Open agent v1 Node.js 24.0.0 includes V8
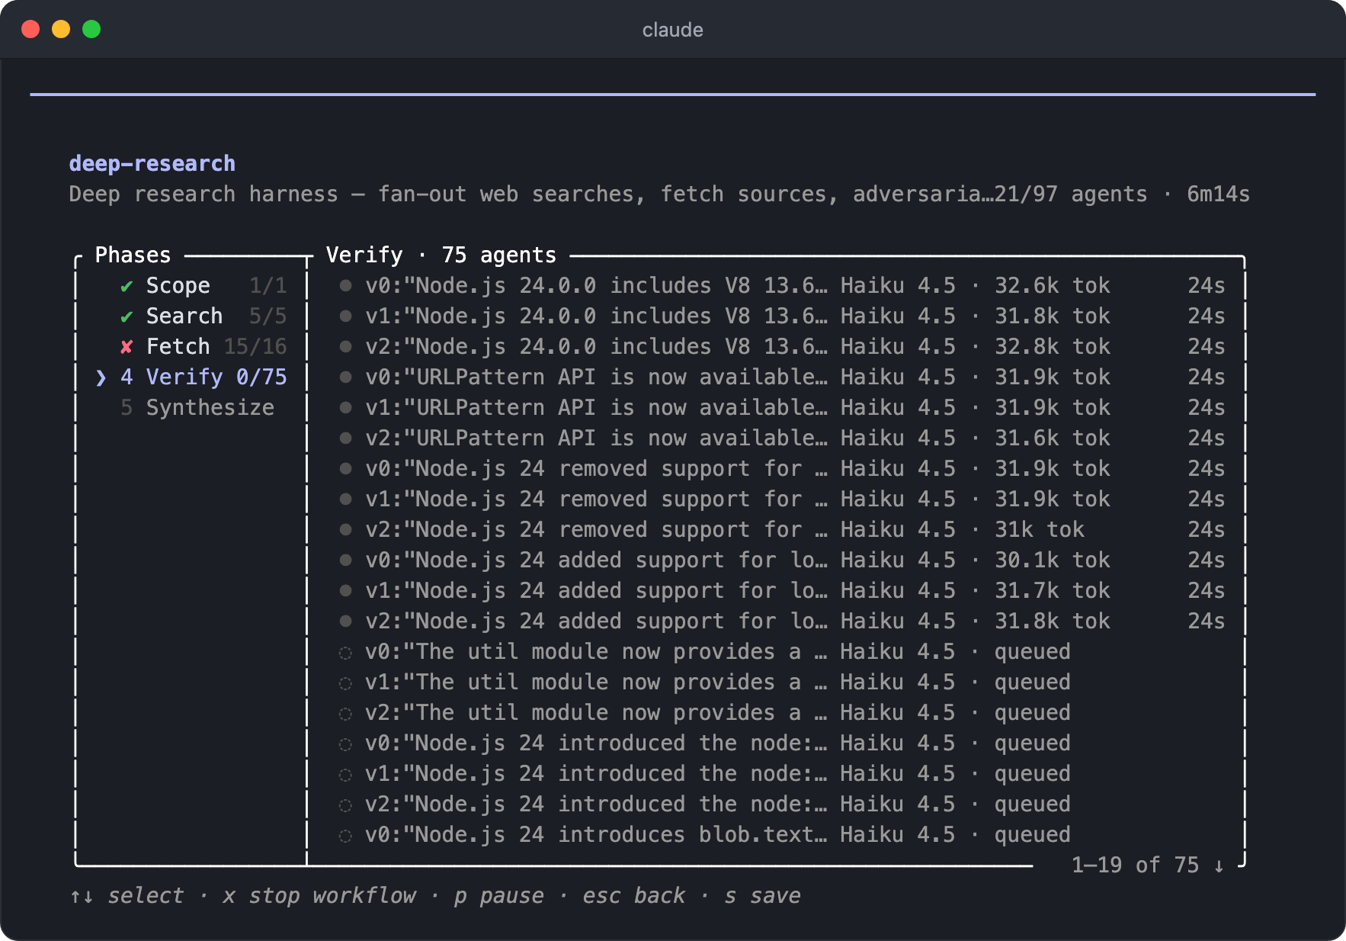The height and width of the screenshot is (941, 1346). (x=782, y=316)
